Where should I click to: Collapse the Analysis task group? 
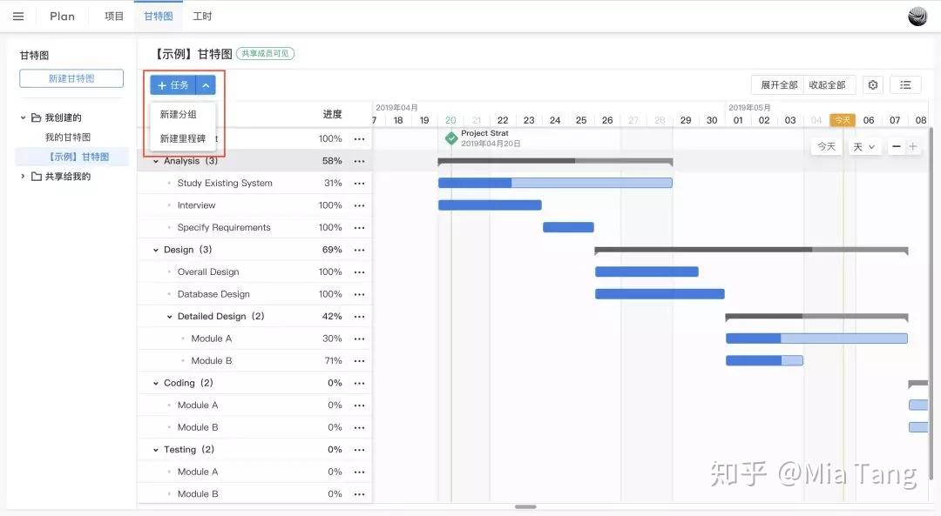coord(155,160)
